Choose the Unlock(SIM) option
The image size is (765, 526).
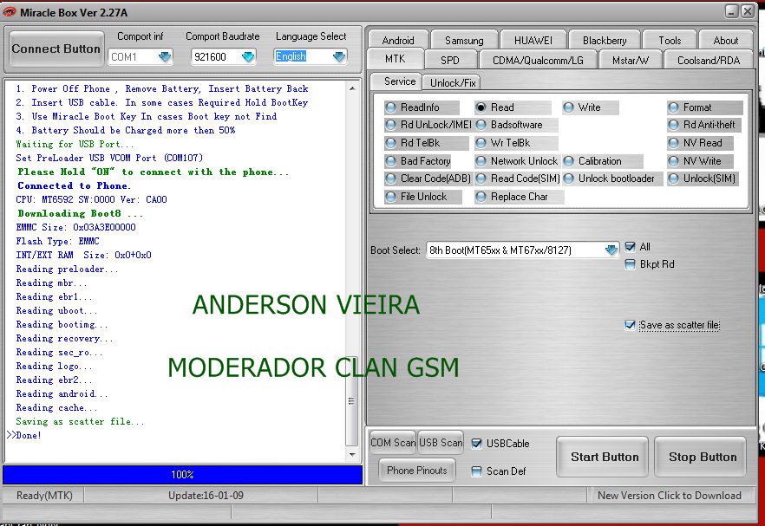click(703, 179)
